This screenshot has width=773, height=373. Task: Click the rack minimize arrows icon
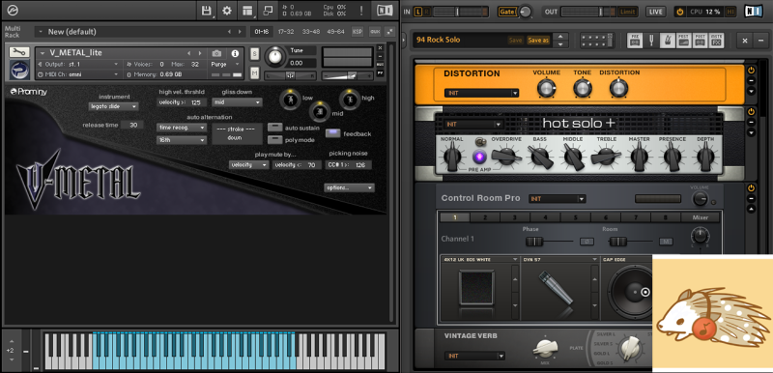point(390,32)
